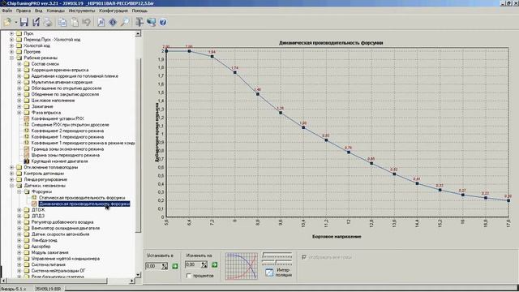Expand the Фаза впрыска node
Image resolution: width=519 pixels, height=292 pixels.
pyautogui.click(x=19, y=113)
